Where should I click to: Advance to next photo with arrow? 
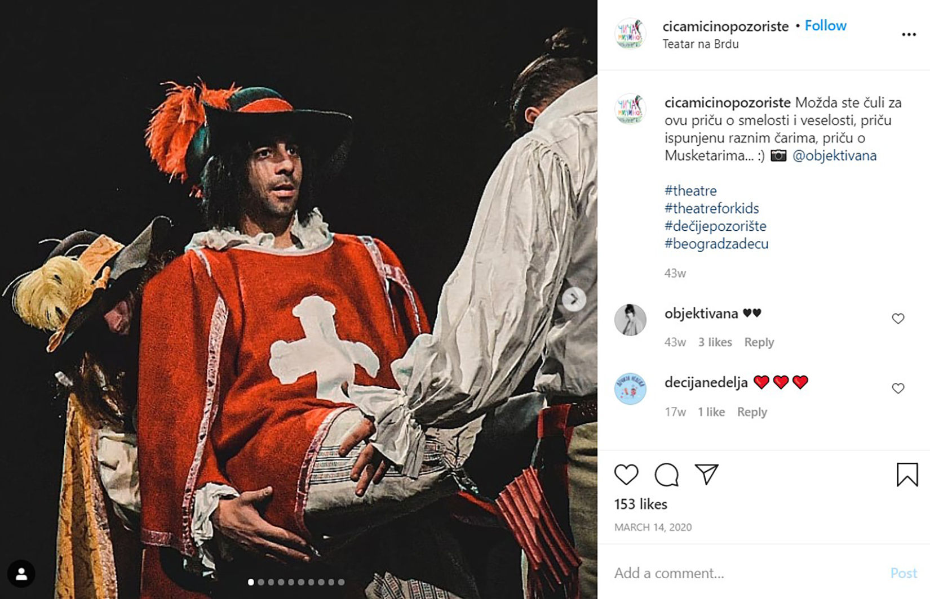tap(574, 299)
